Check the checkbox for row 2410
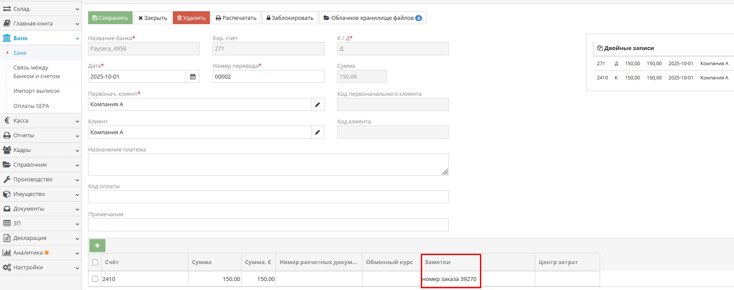Image resolution: width=734 pixels, height=290 pixels. [x=95, y=279]
